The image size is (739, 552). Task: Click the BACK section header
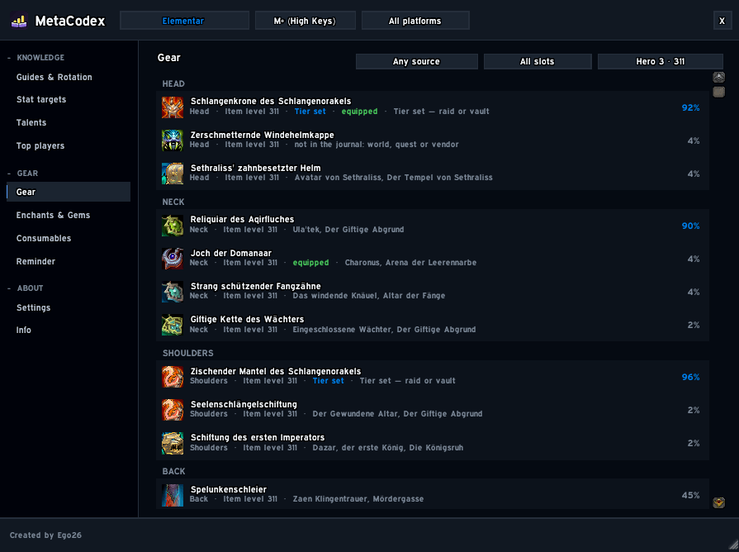pyautogui.click(x=174, y=471)
